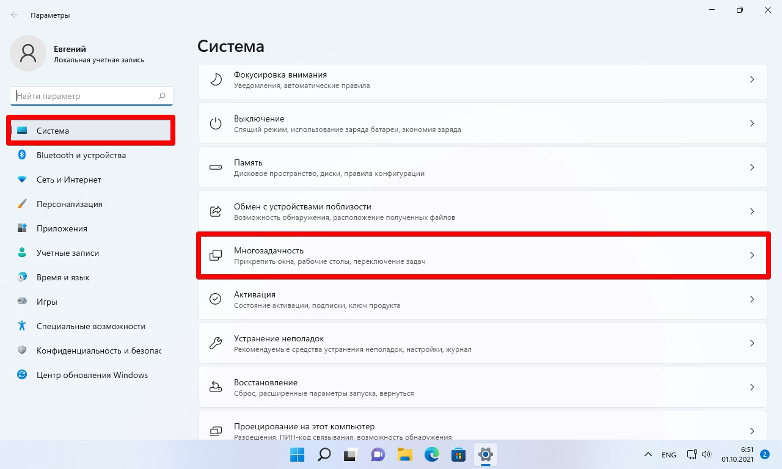Open Проецирование на этот компьютер settings
This screenshot has width=782, height=469.
[x=304, y=426]
